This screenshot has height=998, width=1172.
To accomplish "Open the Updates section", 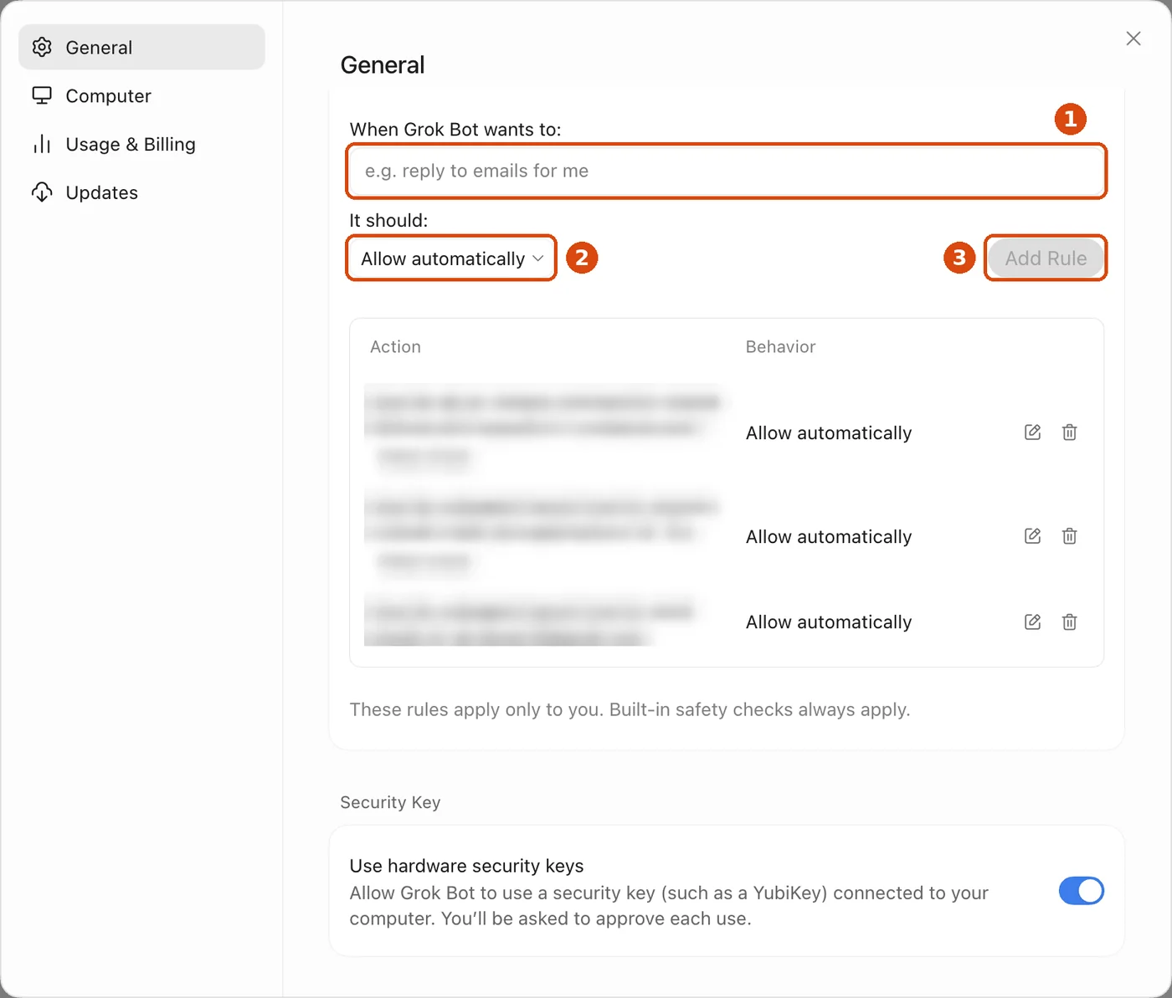I will pos(141,192).
